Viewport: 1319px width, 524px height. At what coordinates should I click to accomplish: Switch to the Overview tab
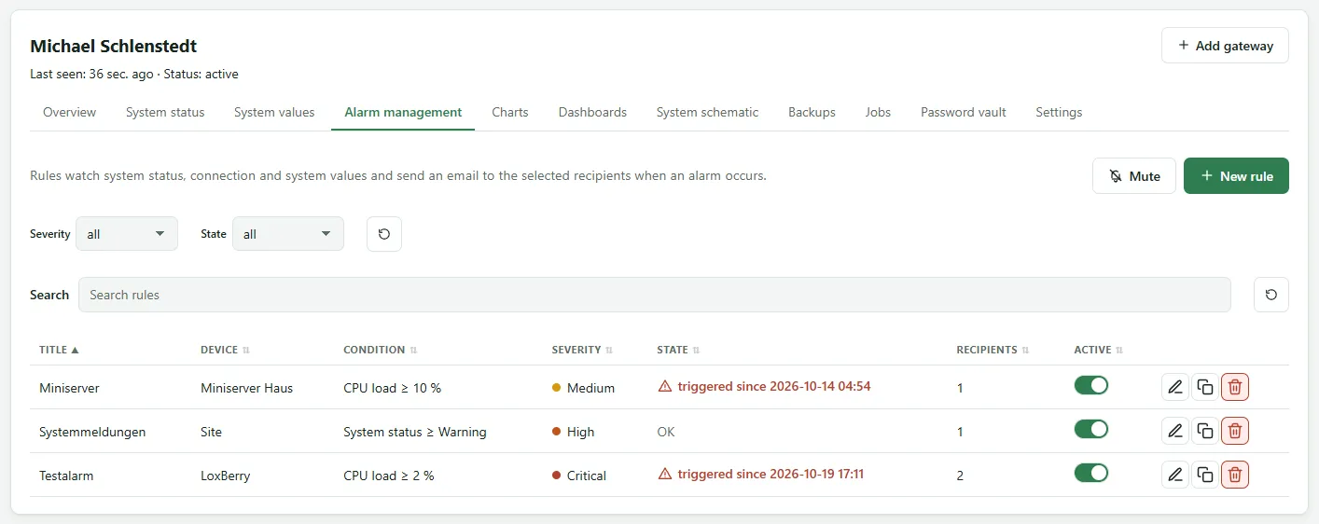coord(69,112)
